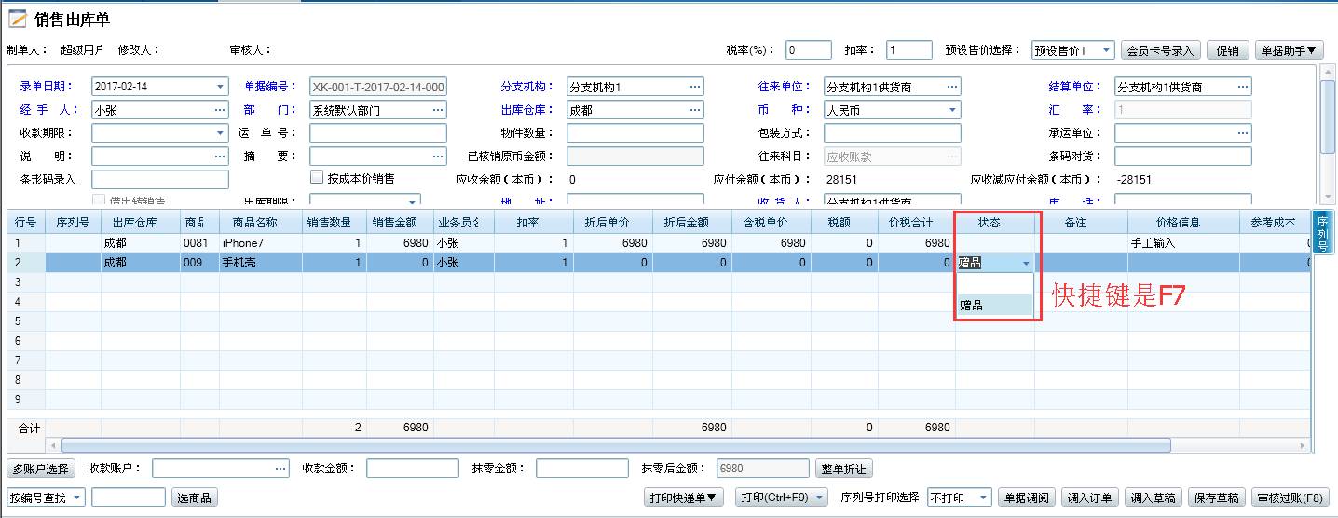1338x518 pixels.
Task: Open the 打印快递单 dropdown button
Action: [x=684, y=498]
